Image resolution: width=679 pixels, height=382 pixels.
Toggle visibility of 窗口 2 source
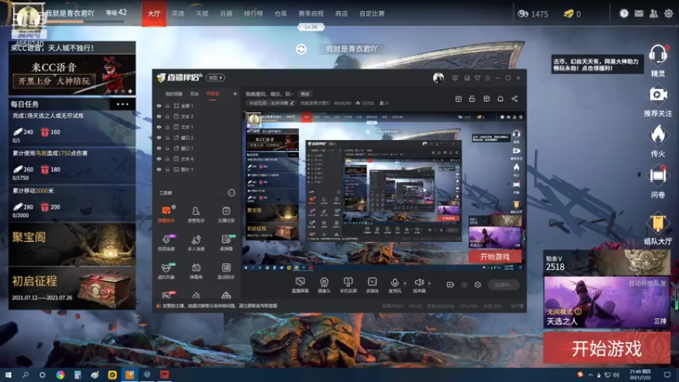pos(159,138)
